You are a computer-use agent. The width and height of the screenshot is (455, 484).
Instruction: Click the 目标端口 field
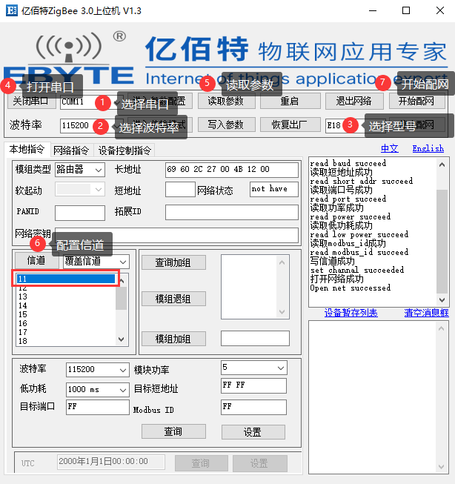(98, 407)
